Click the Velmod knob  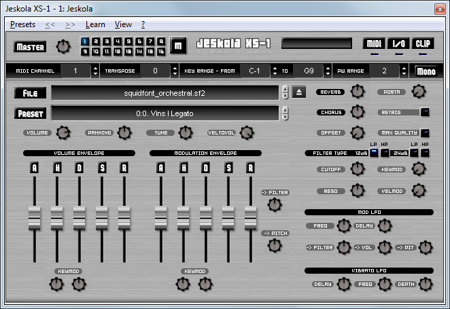point(419,191)
